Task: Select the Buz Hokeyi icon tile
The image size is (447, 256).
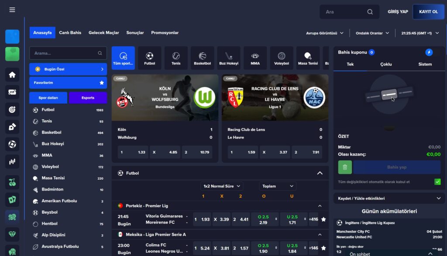Action: [229, 58]
